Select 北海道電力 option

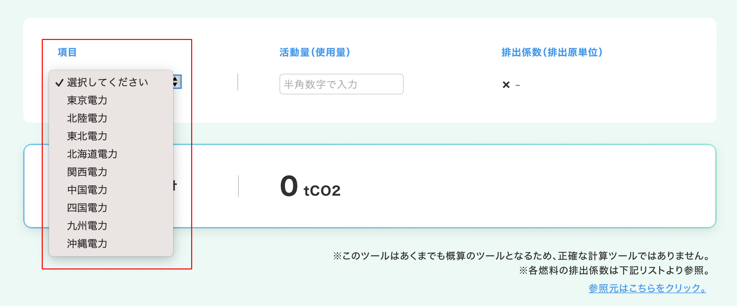pyautogui.click(x=92, y=154)
